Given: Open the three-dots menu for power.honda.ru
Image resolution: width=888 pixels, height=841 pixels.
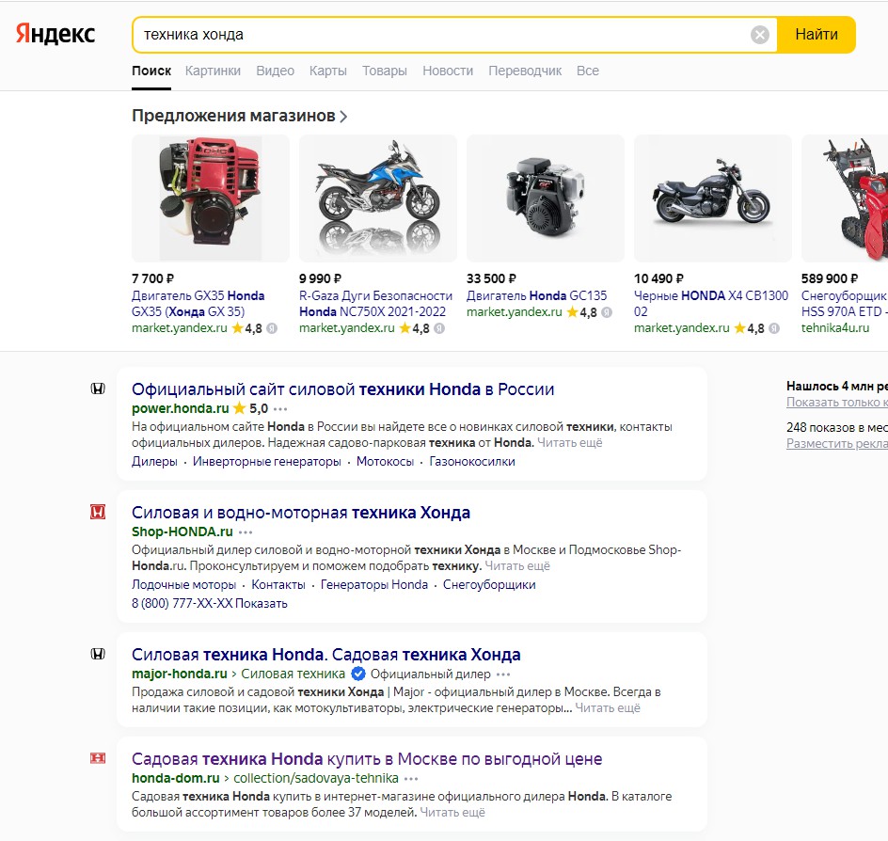Looking at the screenshot, I should tap(280, 409).
